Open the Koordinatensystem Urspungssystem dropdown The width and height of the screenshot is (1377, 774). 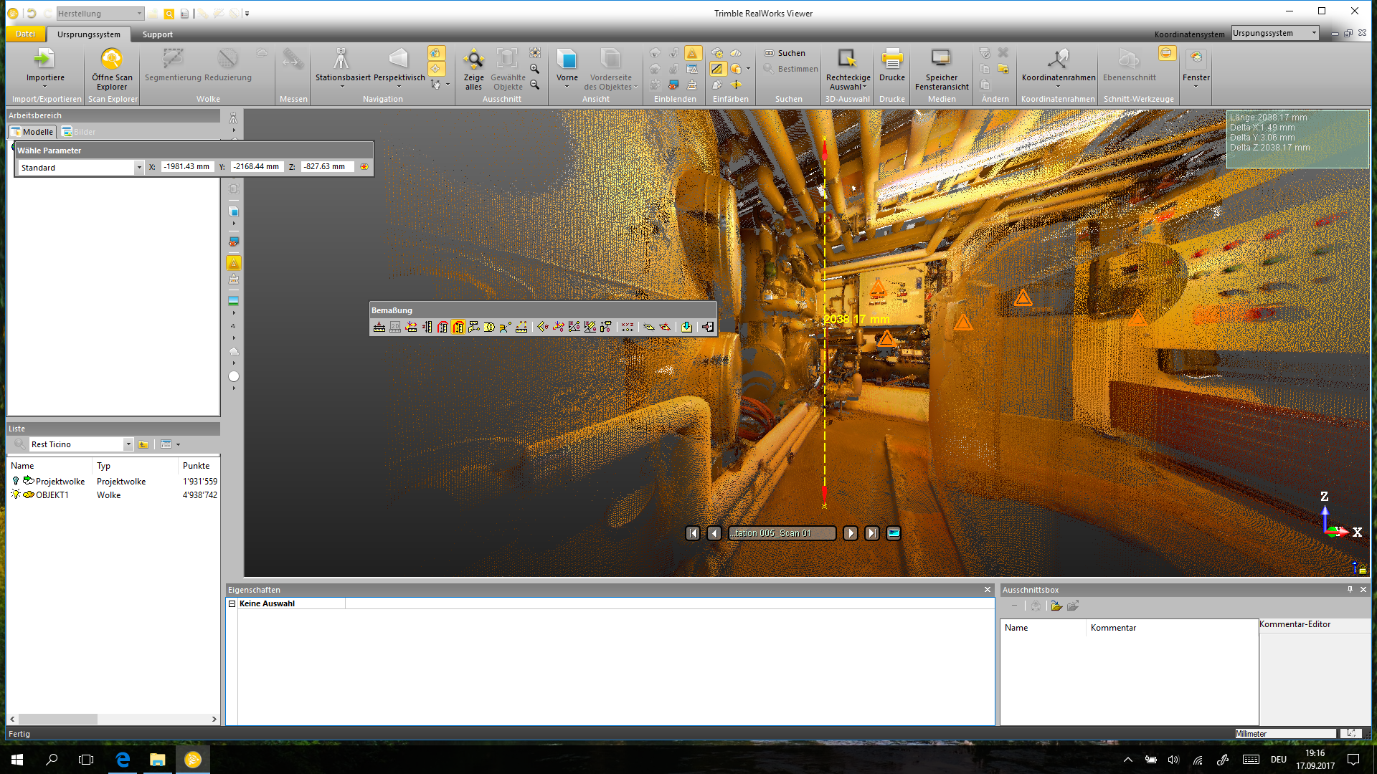click(1314, 33)
